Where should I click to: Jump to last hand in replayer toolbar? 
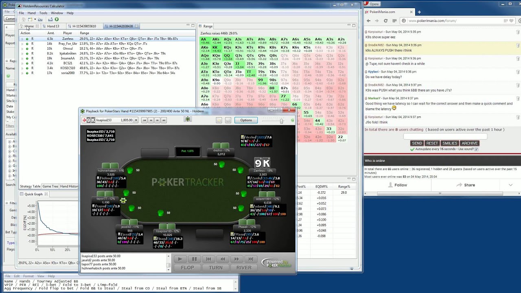coord(164,120)
